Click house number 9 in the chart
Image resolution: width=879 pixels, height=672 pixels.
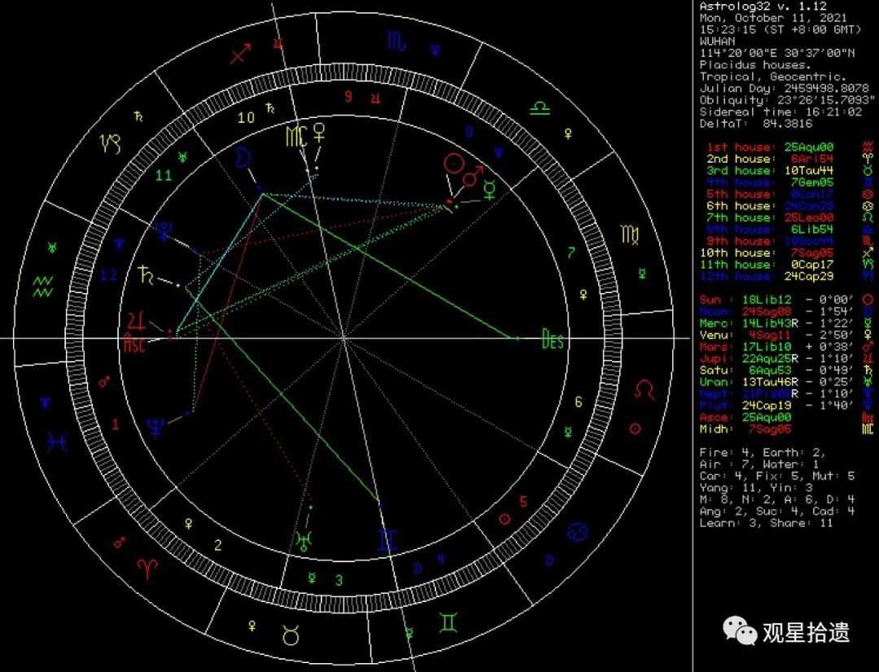[348, 96]
